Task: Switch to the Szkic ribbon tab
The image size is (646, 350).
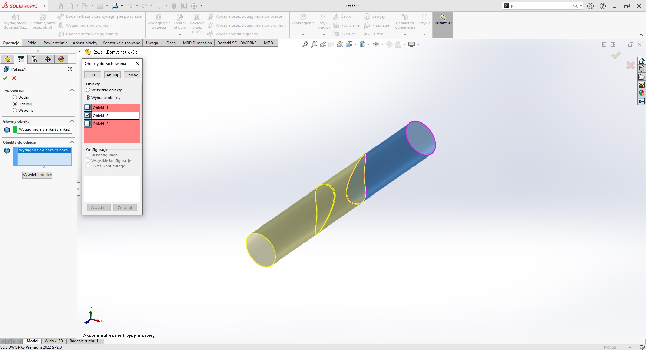Action: click(32, 43)
